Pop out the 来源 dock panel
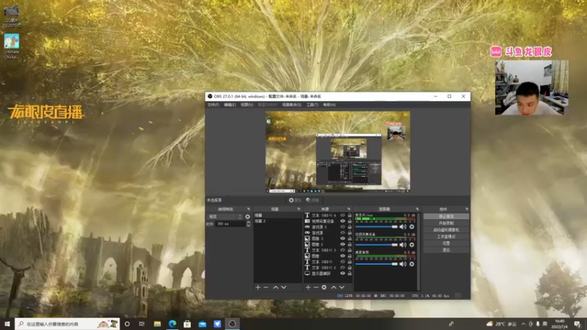587x330 pixels. point(349,209)
